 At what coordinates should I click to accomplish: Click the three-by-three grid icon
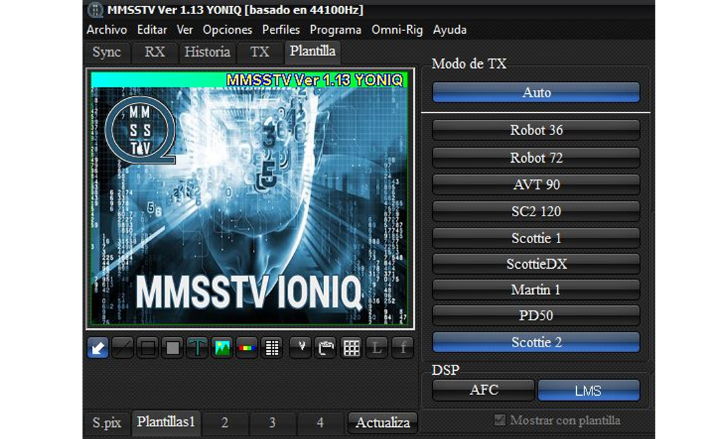(x=351, y=348)
